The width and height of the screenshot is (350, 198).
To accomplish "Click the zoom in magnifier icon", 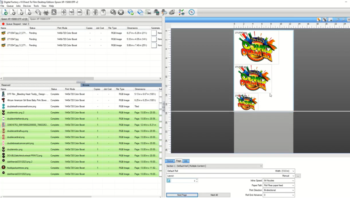I will (338, 20).
